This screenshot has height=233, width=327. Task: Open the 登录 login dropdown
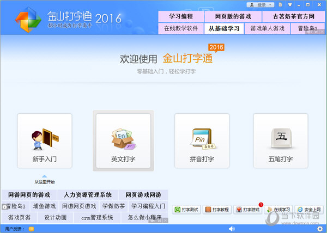pyautogui.click(x=261, y=4)
